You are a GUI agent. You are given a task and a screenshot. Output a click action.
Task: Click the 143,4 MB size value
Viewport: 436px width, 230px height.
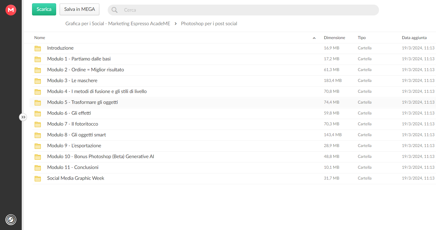[333, 135]
